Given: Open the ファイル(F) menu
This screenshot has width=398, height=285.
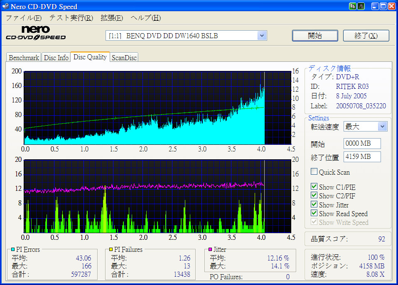Looking at the screenshot, I should pos(24,18).
